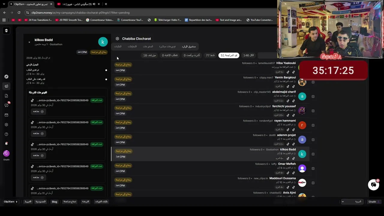This screenshot has width=384, height=216.
Task: Open the Hiba Yaakoubi row name
Action: pos(286,63)
